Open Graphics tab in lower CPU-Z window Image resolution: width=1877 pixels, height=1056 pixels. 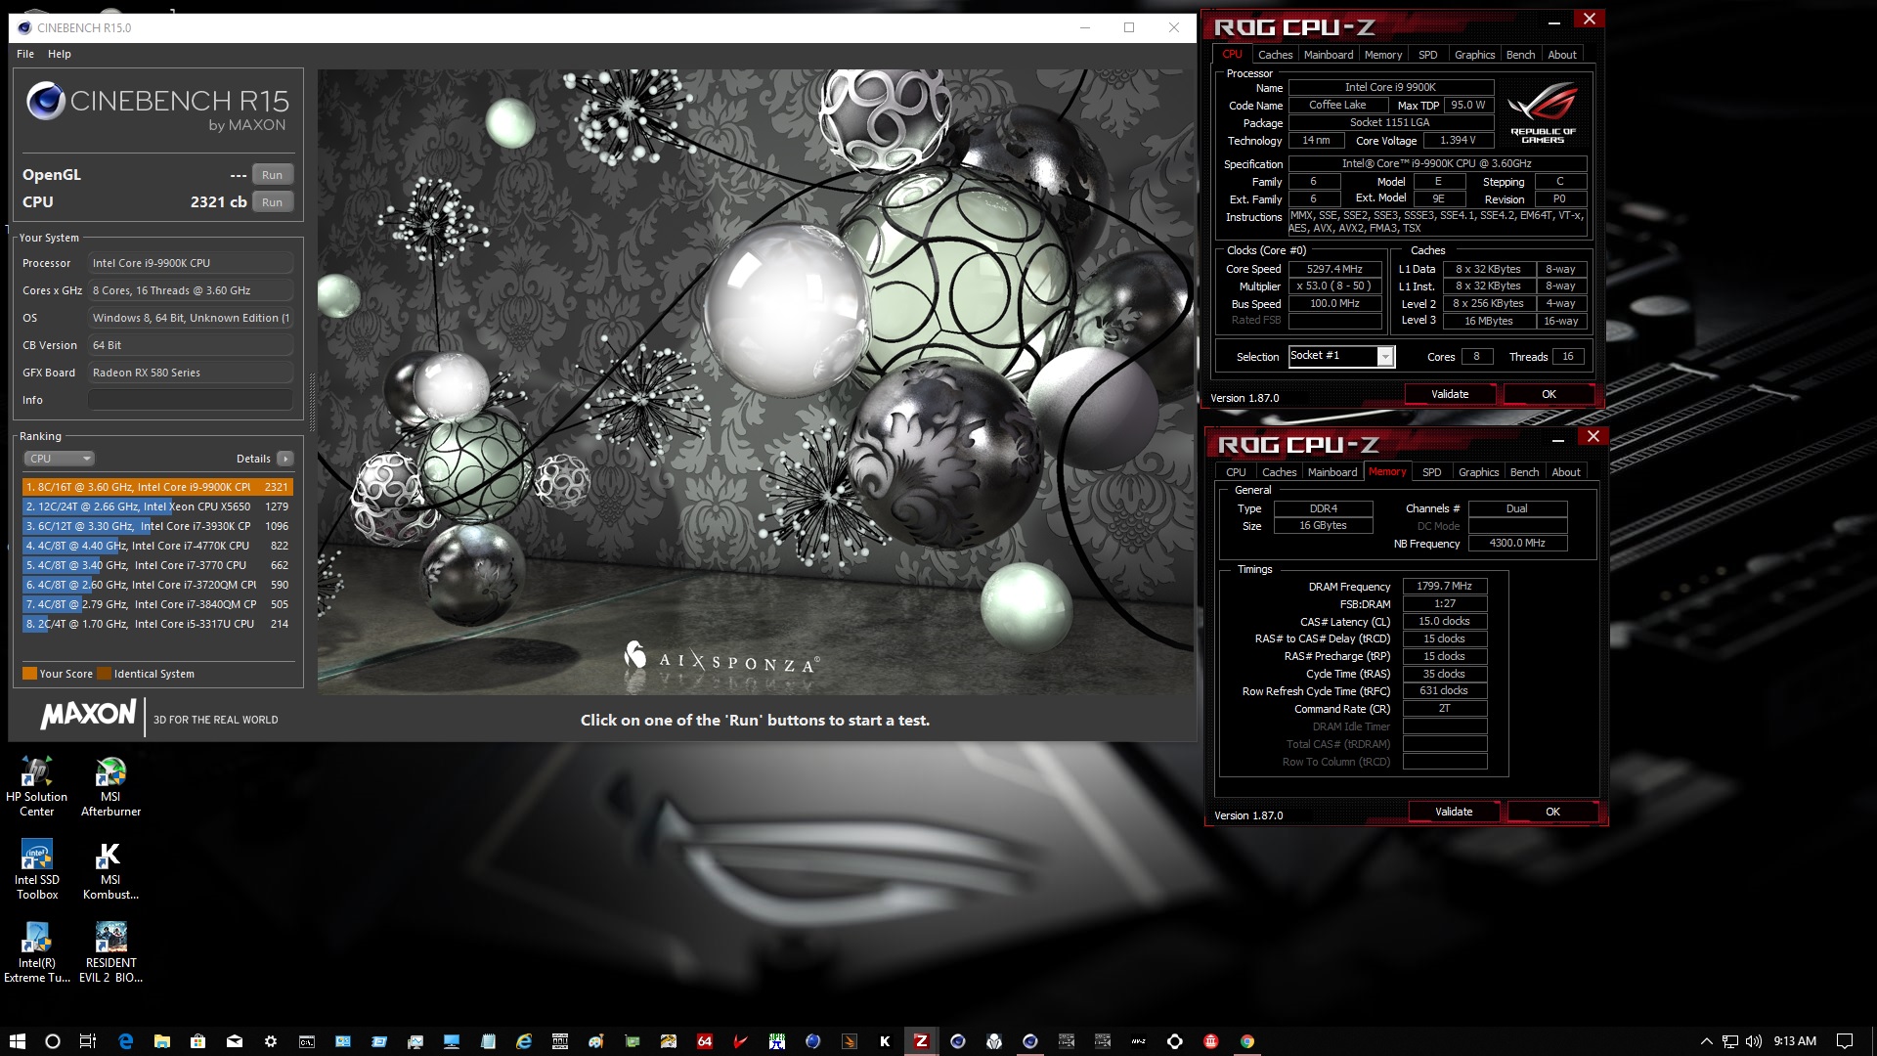[1478, 472]
